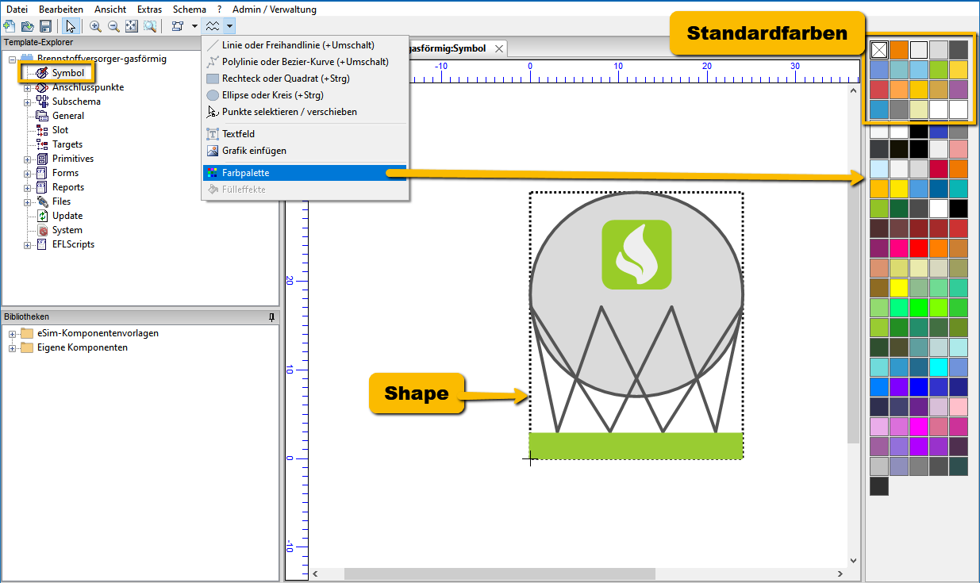Select the green base rectangle shape
The width and height of the screenshot is (980, 583).
[636, 446]
